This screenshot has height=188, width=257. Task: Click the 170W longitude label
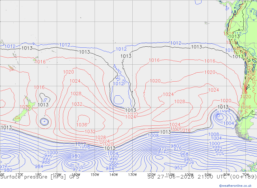pyautogui.click(x=57, y=175)
